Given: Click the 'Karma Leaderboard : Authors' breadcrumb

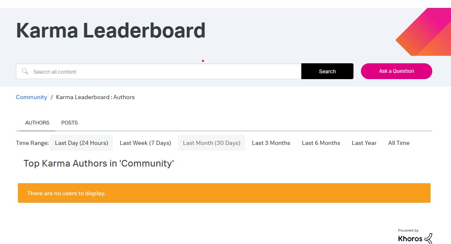Looking at the screenshot, I should 95,97.
